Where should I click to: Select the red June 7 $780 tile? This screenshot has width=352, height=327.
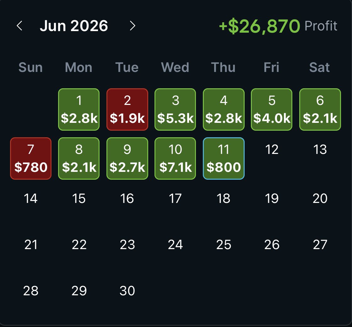point(31,158)
